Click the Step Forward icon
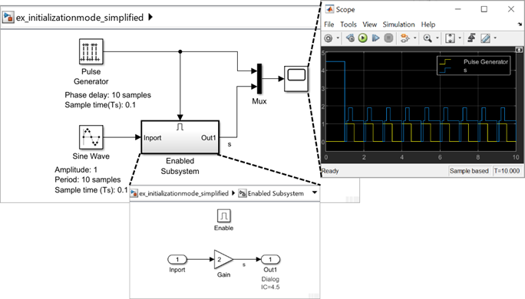This screenshot has height=299, width=525. click(375, 38)
